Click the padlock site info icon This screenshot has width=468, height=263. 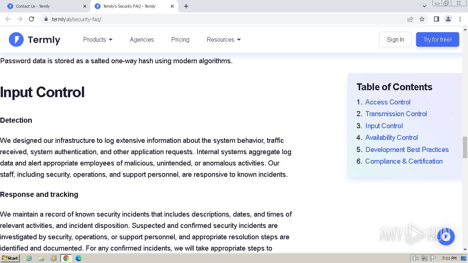click(46, 19)
